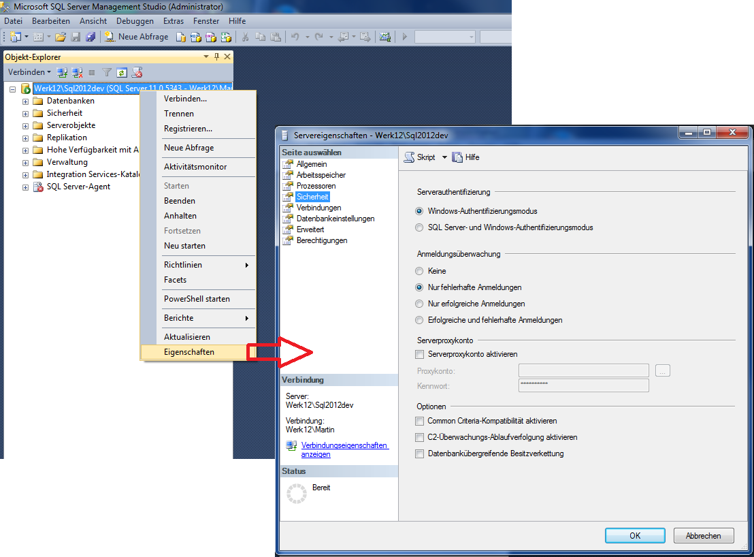Click the Proxykonto input field
The height and width of the screenshot is (557, 754).
click(x=584, y=371)
